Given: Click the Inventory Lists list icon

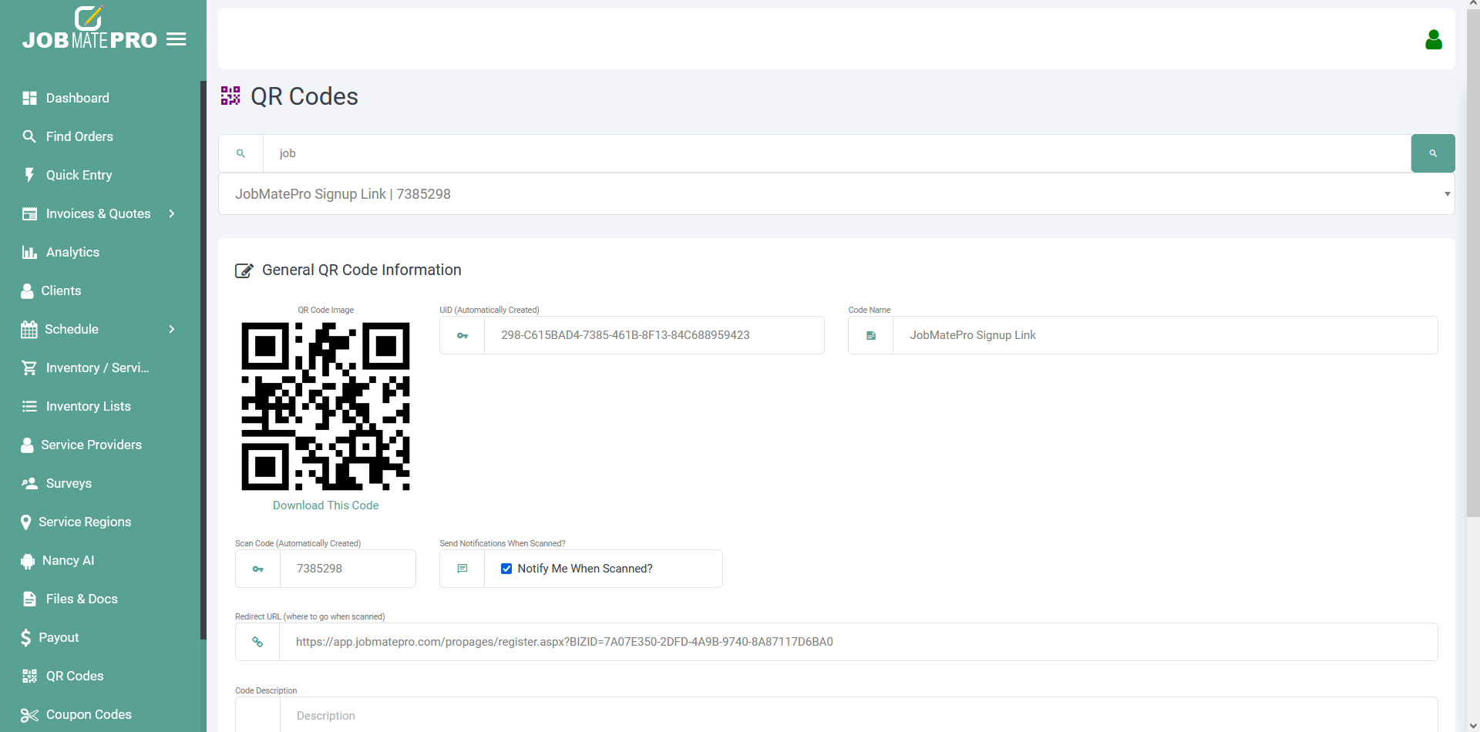Looking at the screenshot, I should click(x=29, y=406).
